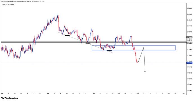194x101 pixels.
Task: Click the 1.93000 price axis label
Action: pos(190,73)
